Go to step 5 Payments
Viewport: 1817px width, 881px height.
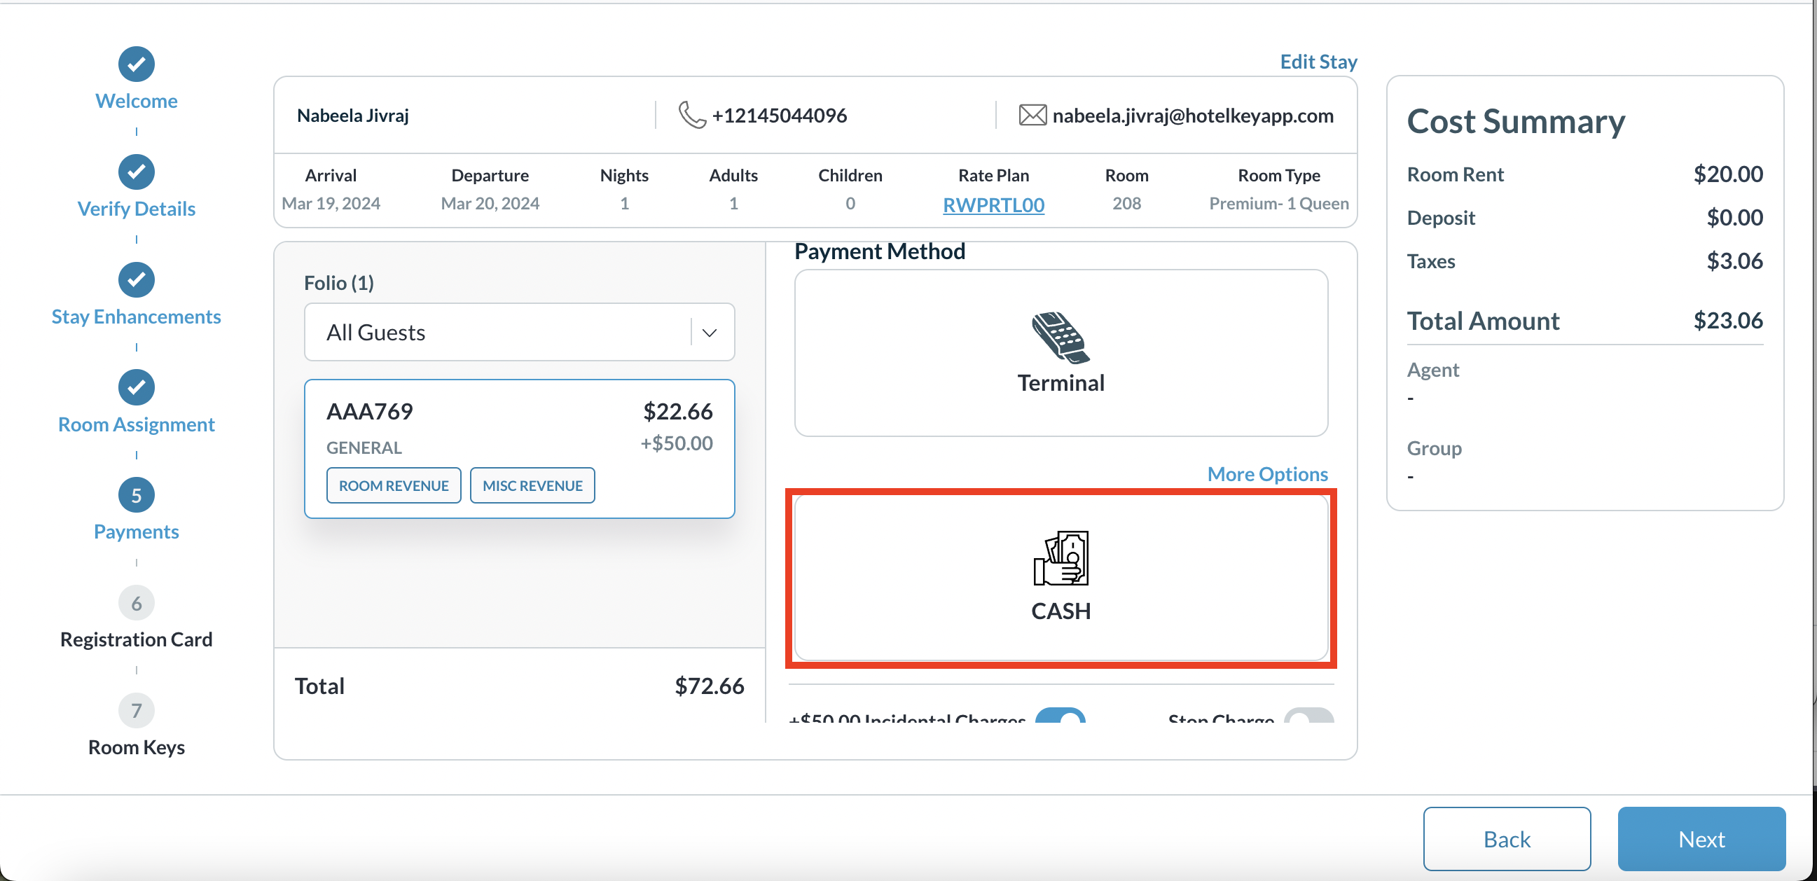pyautogui.click(x=136, y=495)
